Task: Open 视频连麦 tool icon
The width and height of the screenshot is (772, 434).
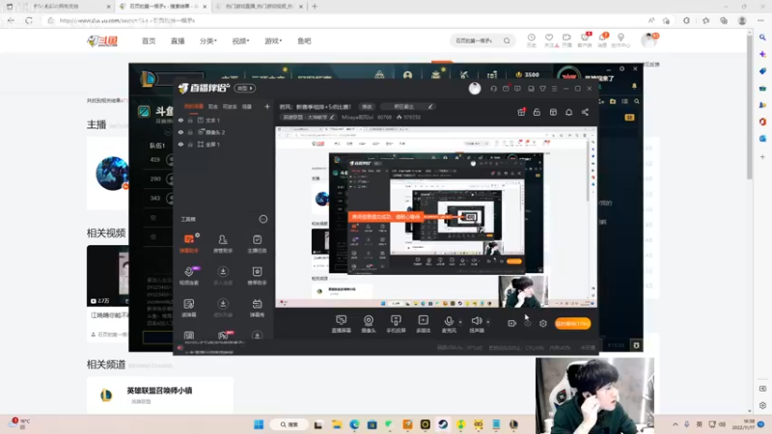Action: click(x=189, y=276)
